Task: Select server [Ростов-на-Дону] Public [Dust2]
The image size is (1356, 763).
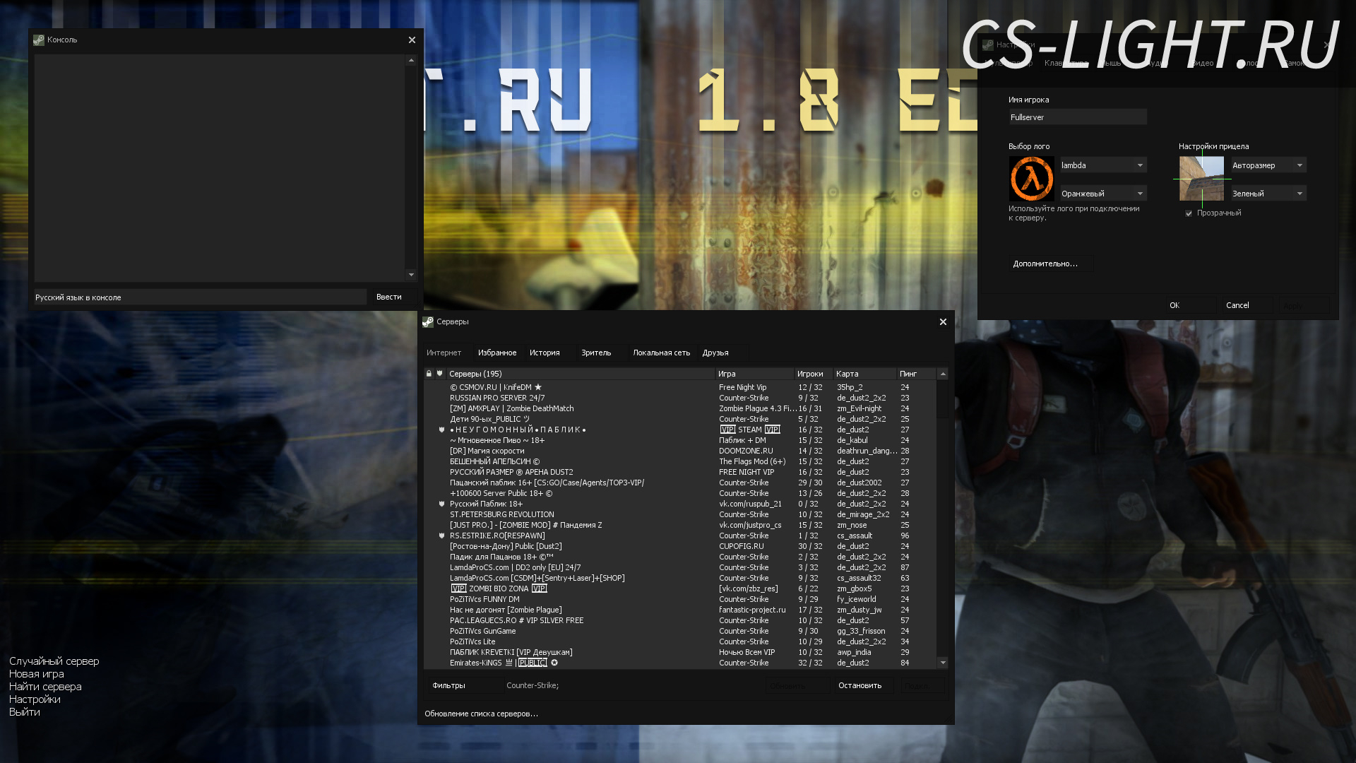Action: (x=680, y=546)
